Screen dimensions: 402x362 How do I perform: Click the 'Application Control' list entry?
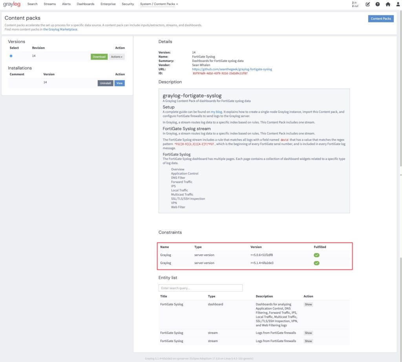pos(185,173)
